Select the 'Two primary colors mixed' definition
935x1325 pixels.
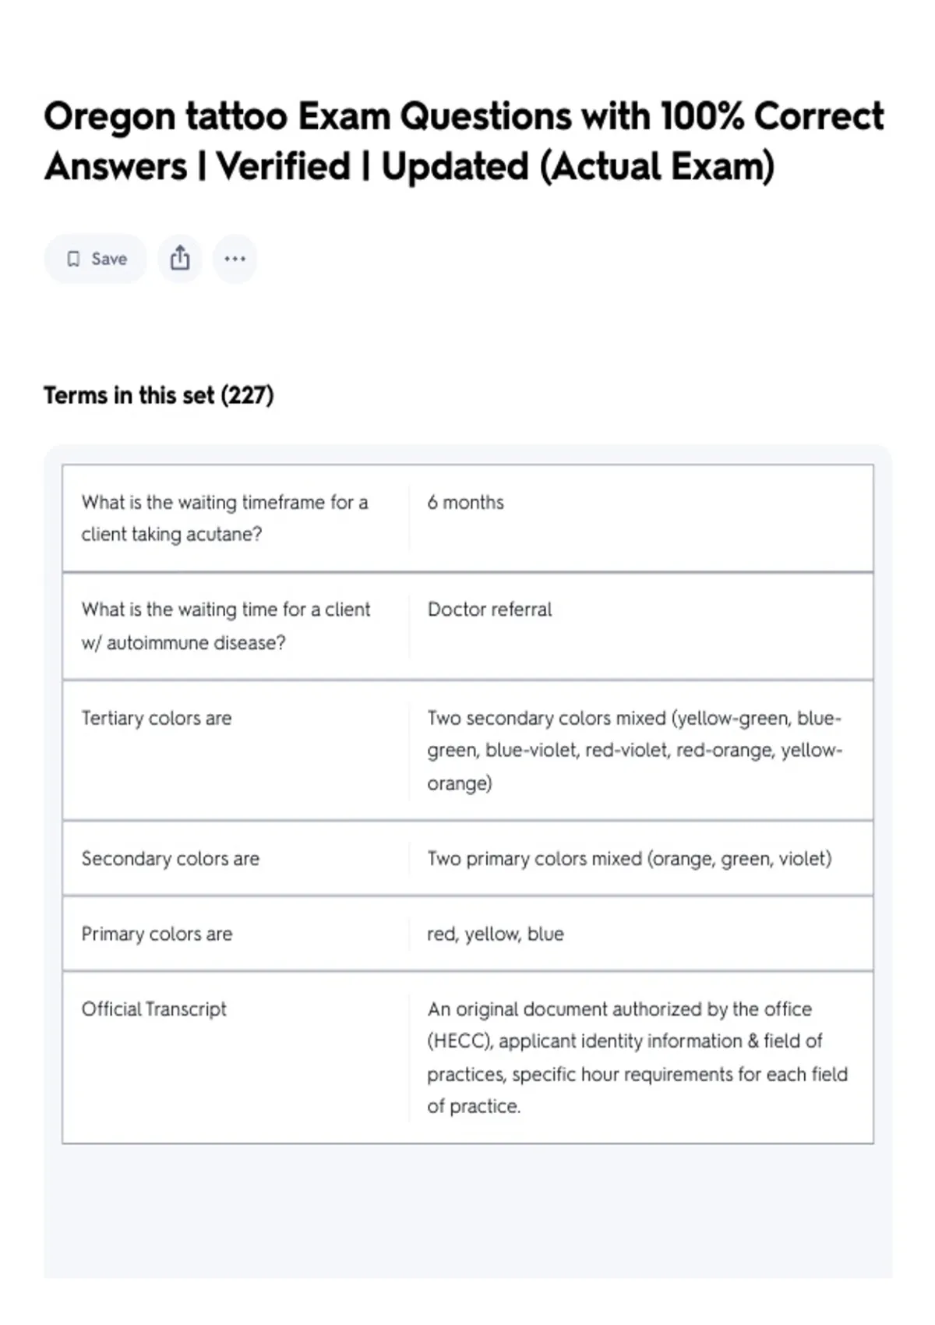click(x=630, y=859)
